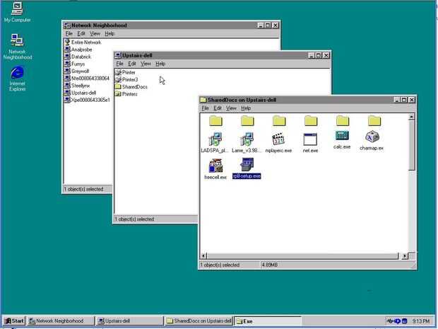The image size is (438, 329).
Task: Minimize the Upstairs-dell window
Action: coord(312,55)
